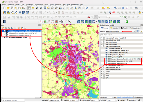Open statistical summary with the purple sigma icon
Image resolution: width=143 pixels, height=102 pixels.
coord(127,8)
